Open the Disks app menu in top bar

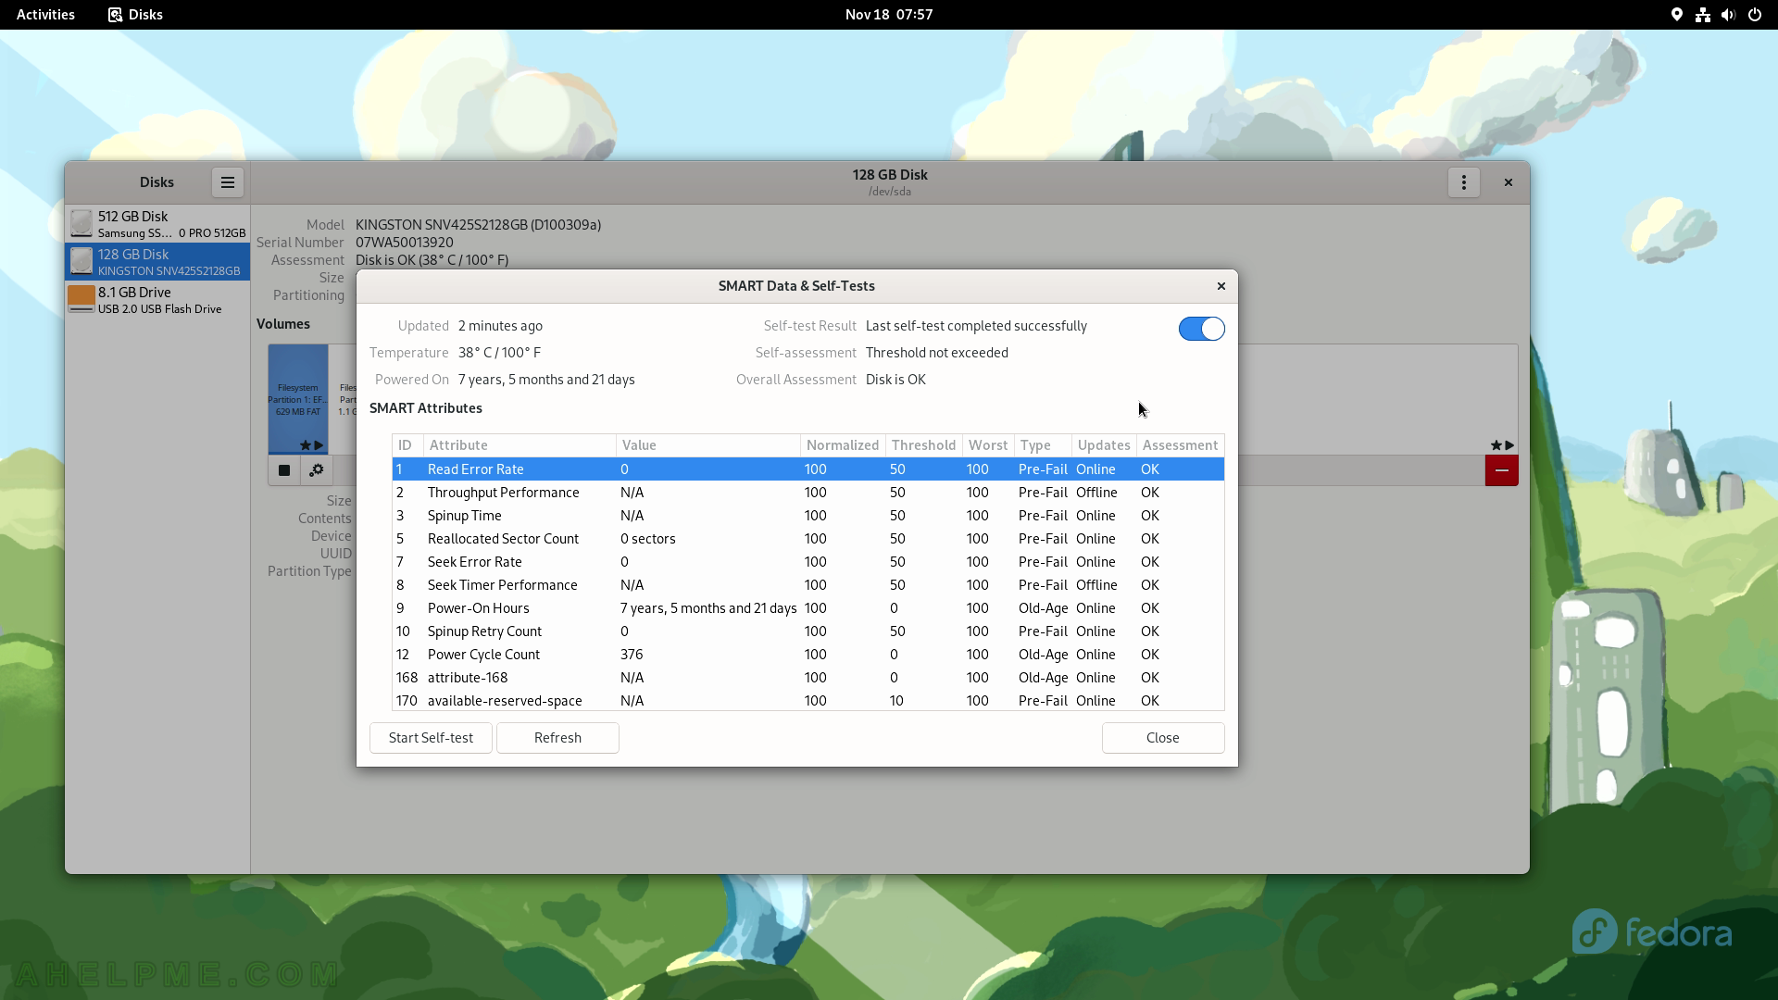coord(135,15)
